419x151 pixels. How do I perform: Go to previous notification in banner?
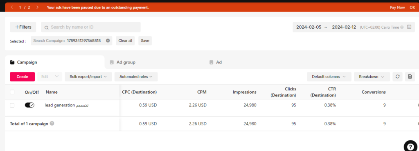tap(12, 7)
